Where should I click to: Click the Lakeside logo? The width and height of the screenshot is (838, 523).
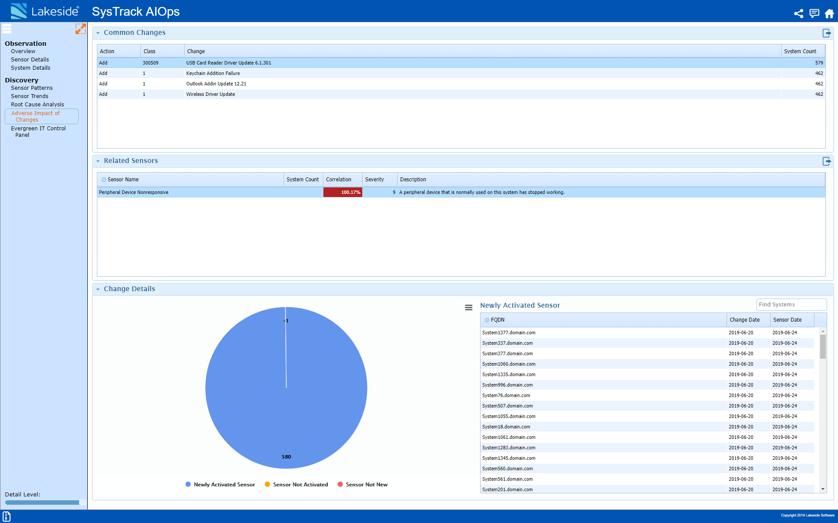point(44,11)
